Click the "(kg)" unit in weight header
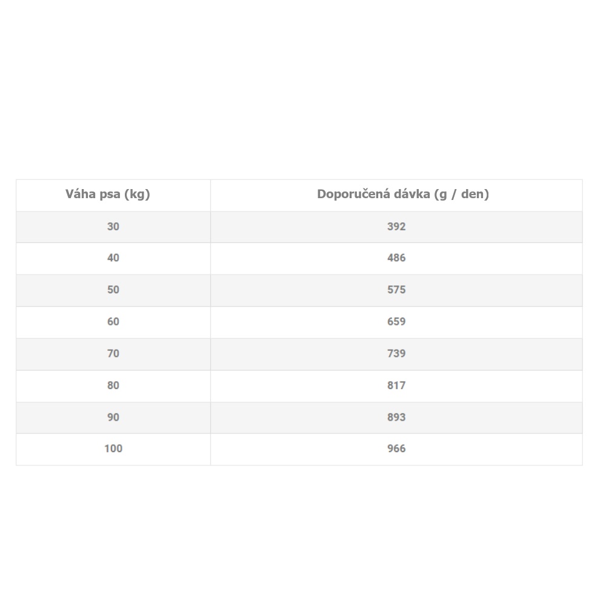This screenshot has width=606, height=606. 136,195
